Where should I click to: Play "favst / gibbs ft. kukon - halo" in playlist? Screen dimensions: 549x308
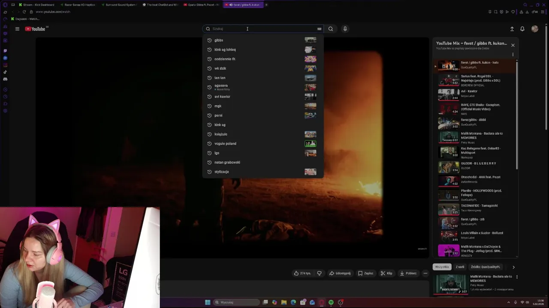click(x=475, y=65)
